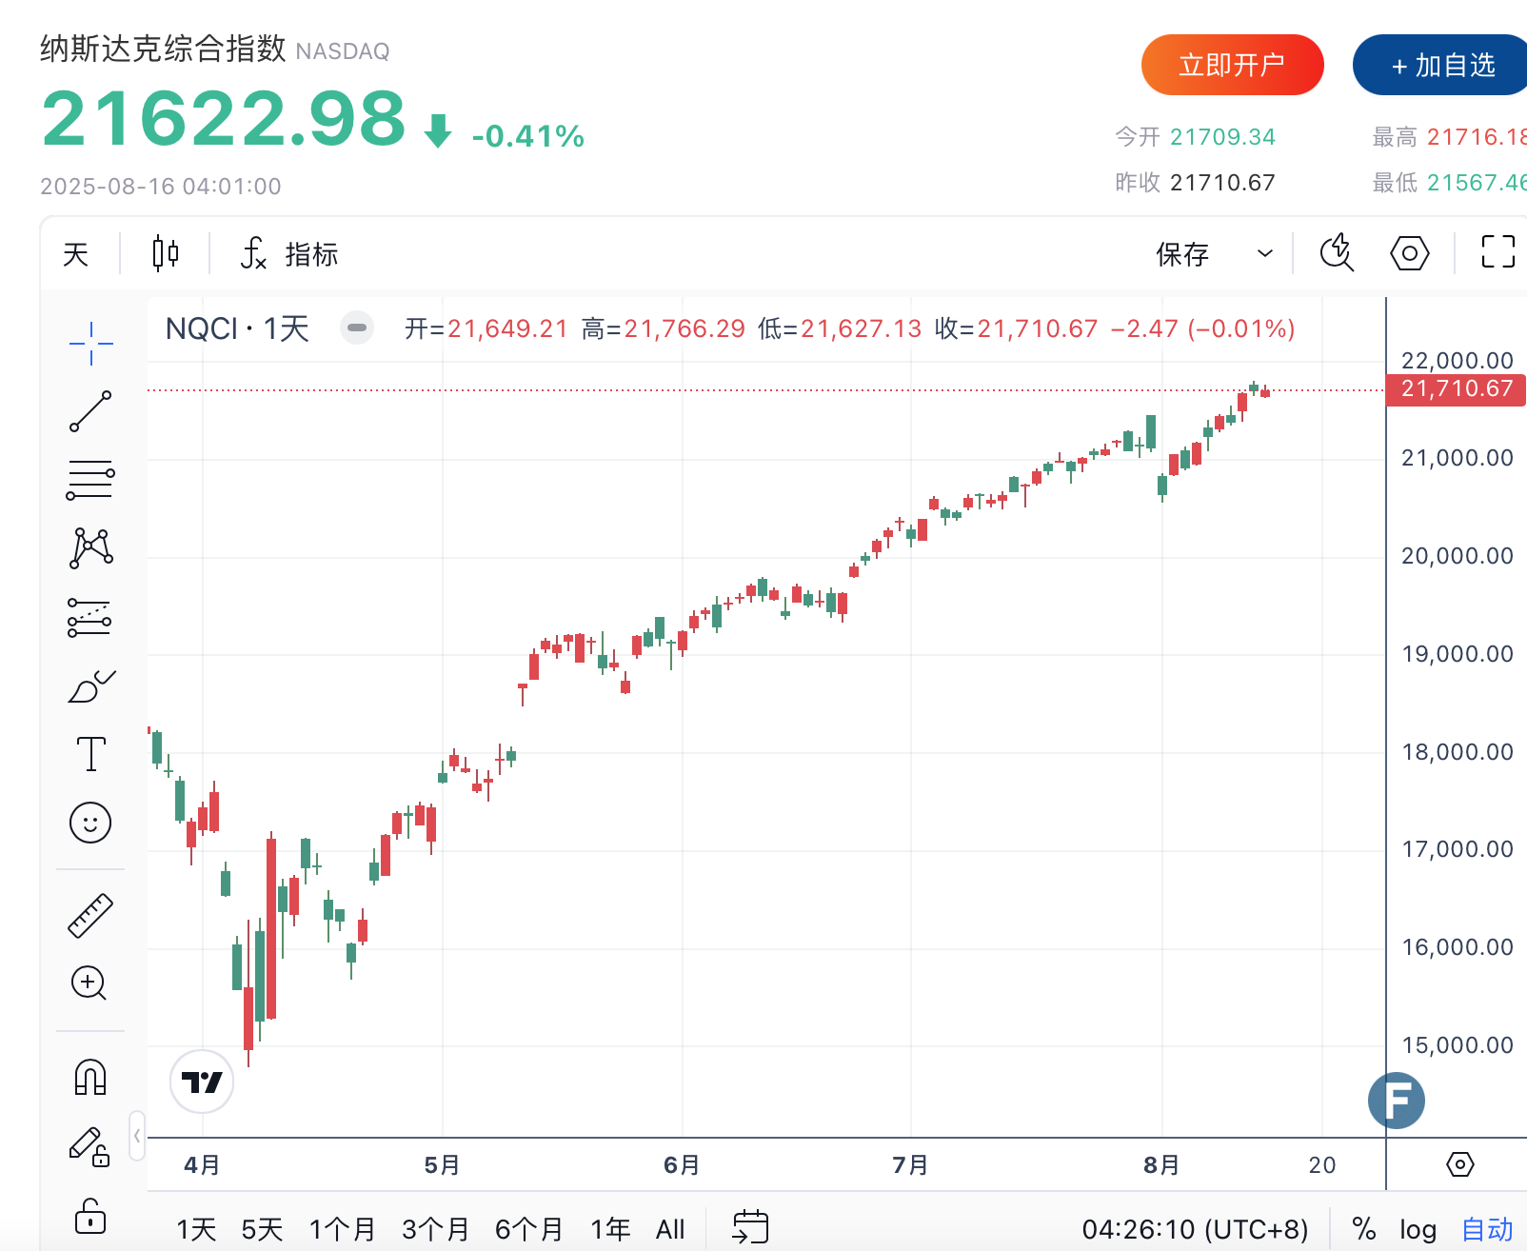Click the 21,710.67 price label on axis
The image size is (1527, 1251).
coord(1456,389)
